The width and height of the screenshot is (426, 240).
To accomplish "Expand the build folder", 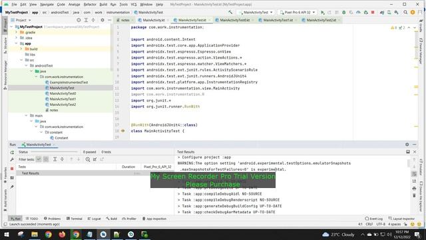I will [21, 49].
